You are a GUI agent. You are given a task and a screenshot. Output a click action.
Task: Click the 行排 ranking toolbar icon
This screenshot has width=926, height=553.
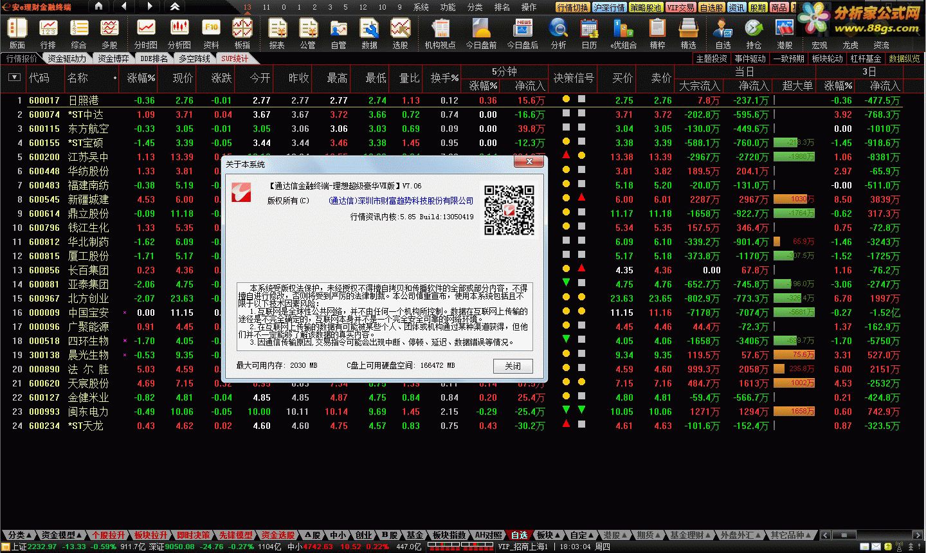coord(48,33)
